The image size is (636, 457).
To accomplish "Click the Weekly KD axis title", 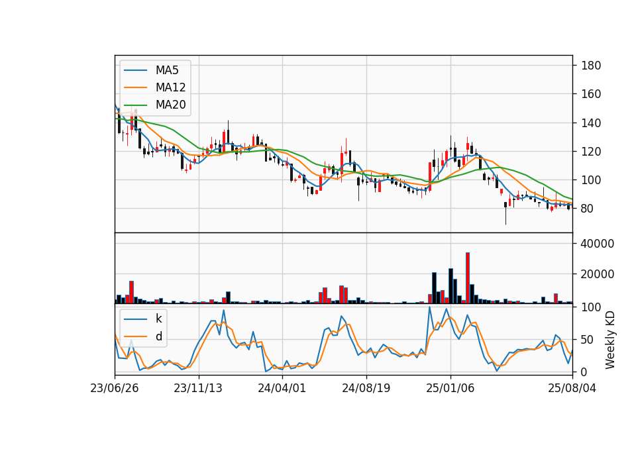I will pos(610,340).
